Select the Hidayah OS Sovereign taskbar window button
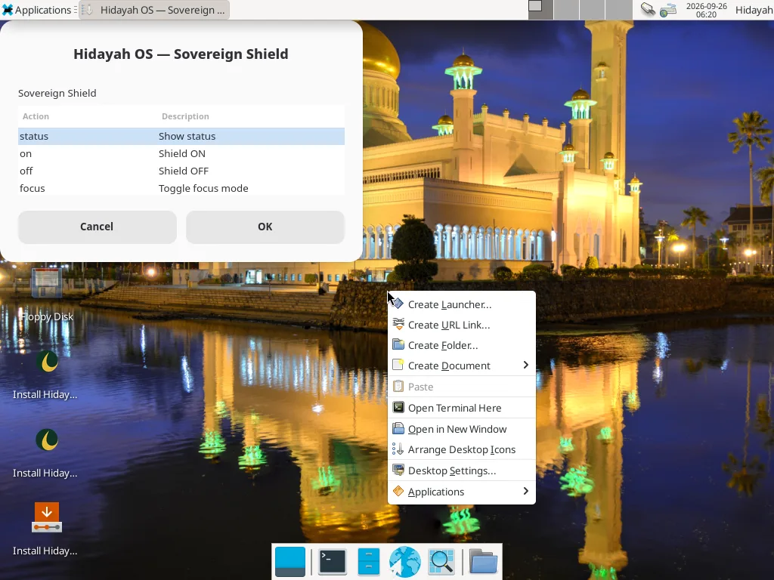Viewport: 774px width, 580px height. pos(154,10)
